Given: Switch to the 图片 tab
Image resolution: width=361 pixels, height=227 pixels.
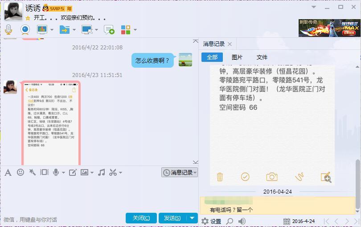Looking at the screenshot, I should [237, 57].
